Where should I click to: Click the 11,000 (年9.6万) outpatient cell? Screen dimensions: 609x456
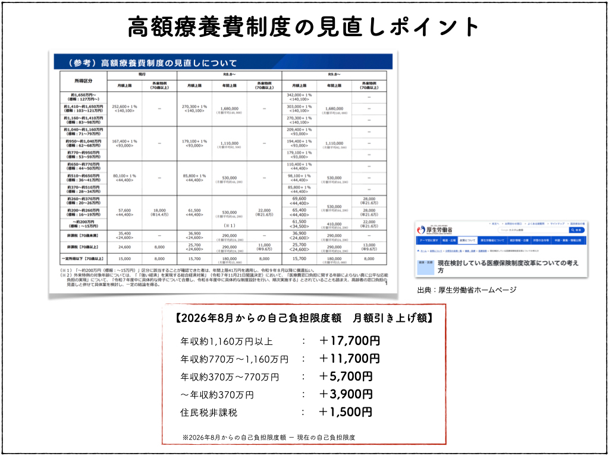tap(264, 247)
